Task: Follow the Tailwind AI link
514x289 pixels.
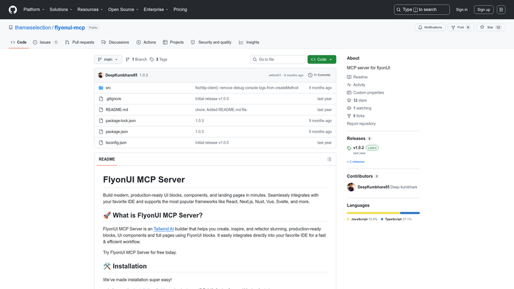Action: click(x=164, y=229)
